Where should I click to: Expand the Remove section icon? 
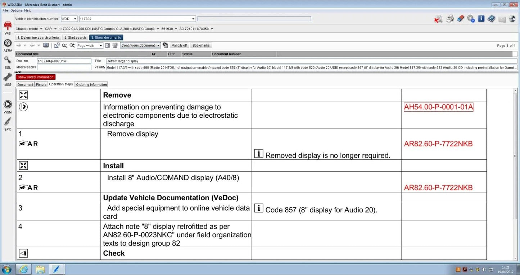tap(23, 95)
